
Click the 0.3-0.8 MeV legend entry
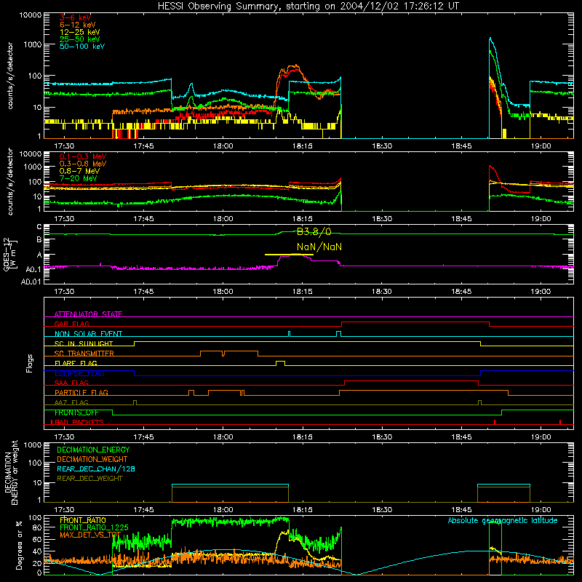83,164
